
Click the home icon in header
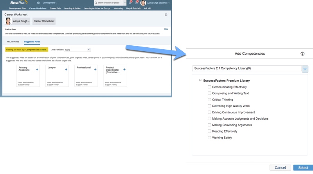pyautogui.click(x=38, y=3)
